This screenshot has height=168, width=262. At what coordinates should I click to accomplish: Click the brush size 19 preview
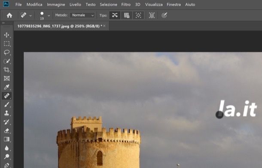tap(42, 16)
